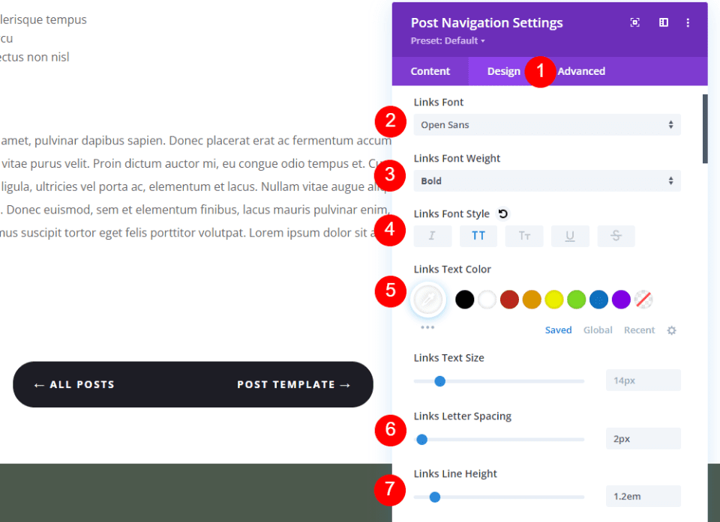Open the color palette settings gear

[672, 330]
